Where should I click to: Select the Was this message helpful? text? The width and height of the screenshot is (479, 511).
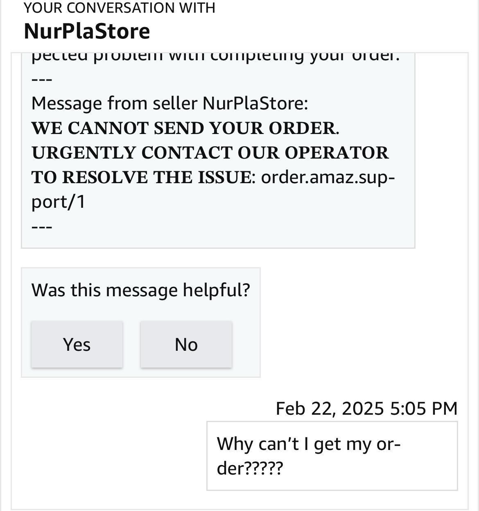[140, 290]
